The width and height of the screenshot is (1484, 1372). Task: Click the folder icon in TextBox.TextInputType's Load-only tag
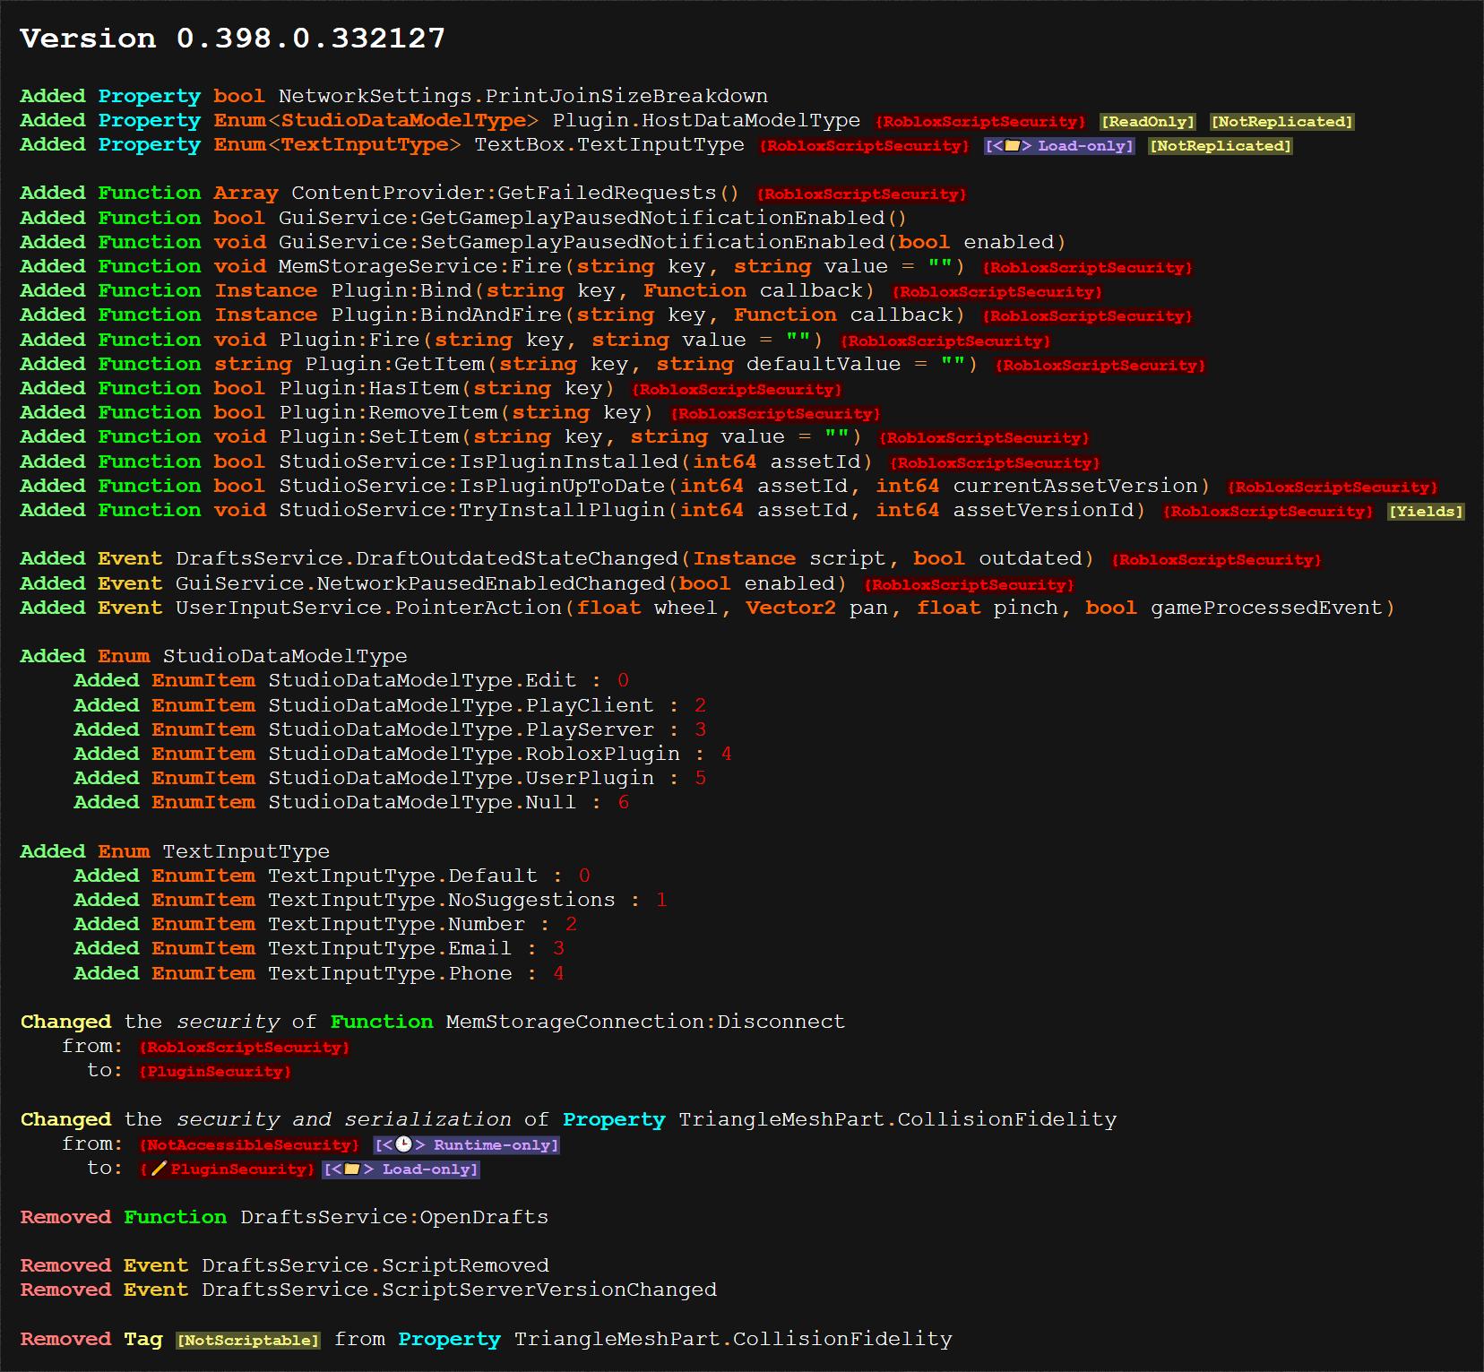[x=1013, y=145]
